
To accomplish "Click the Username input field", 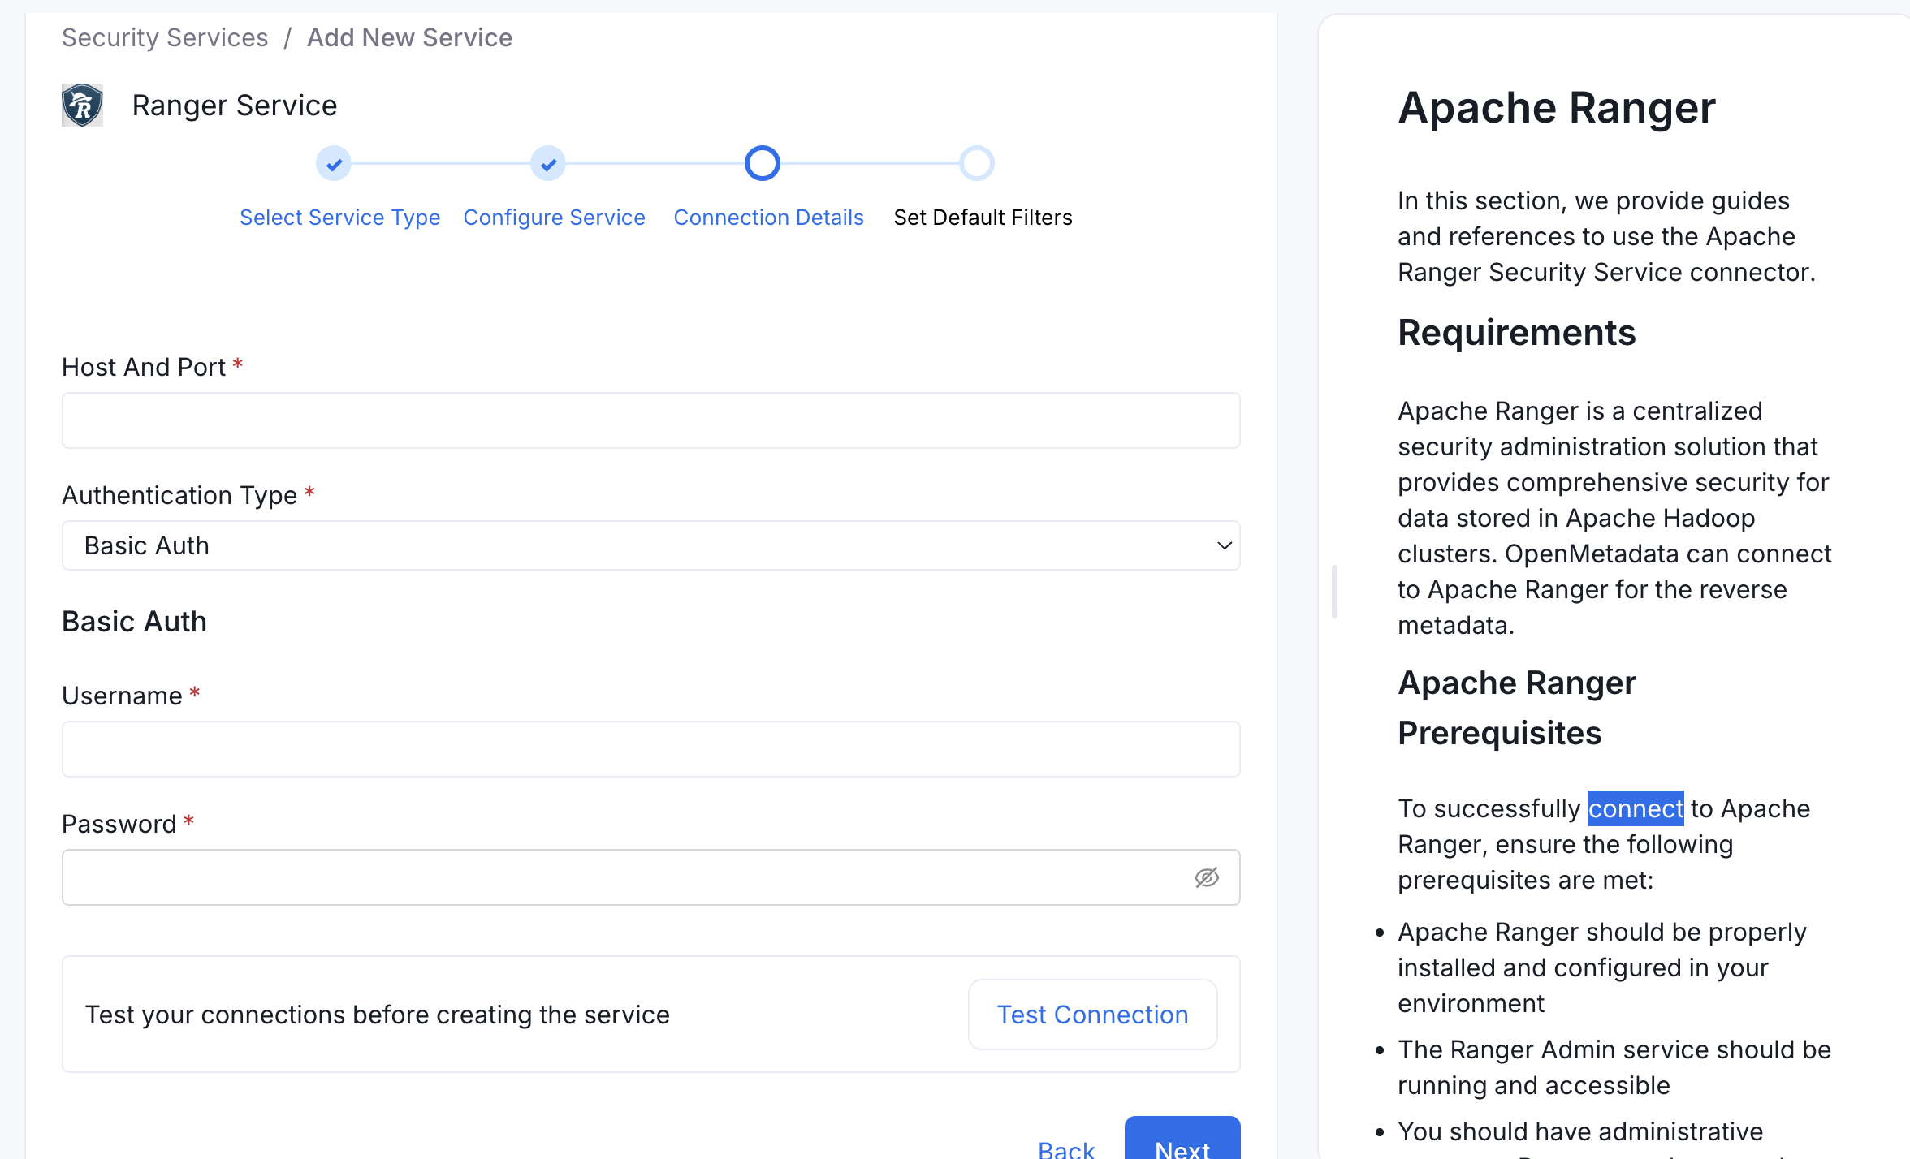I will point(650,748).
